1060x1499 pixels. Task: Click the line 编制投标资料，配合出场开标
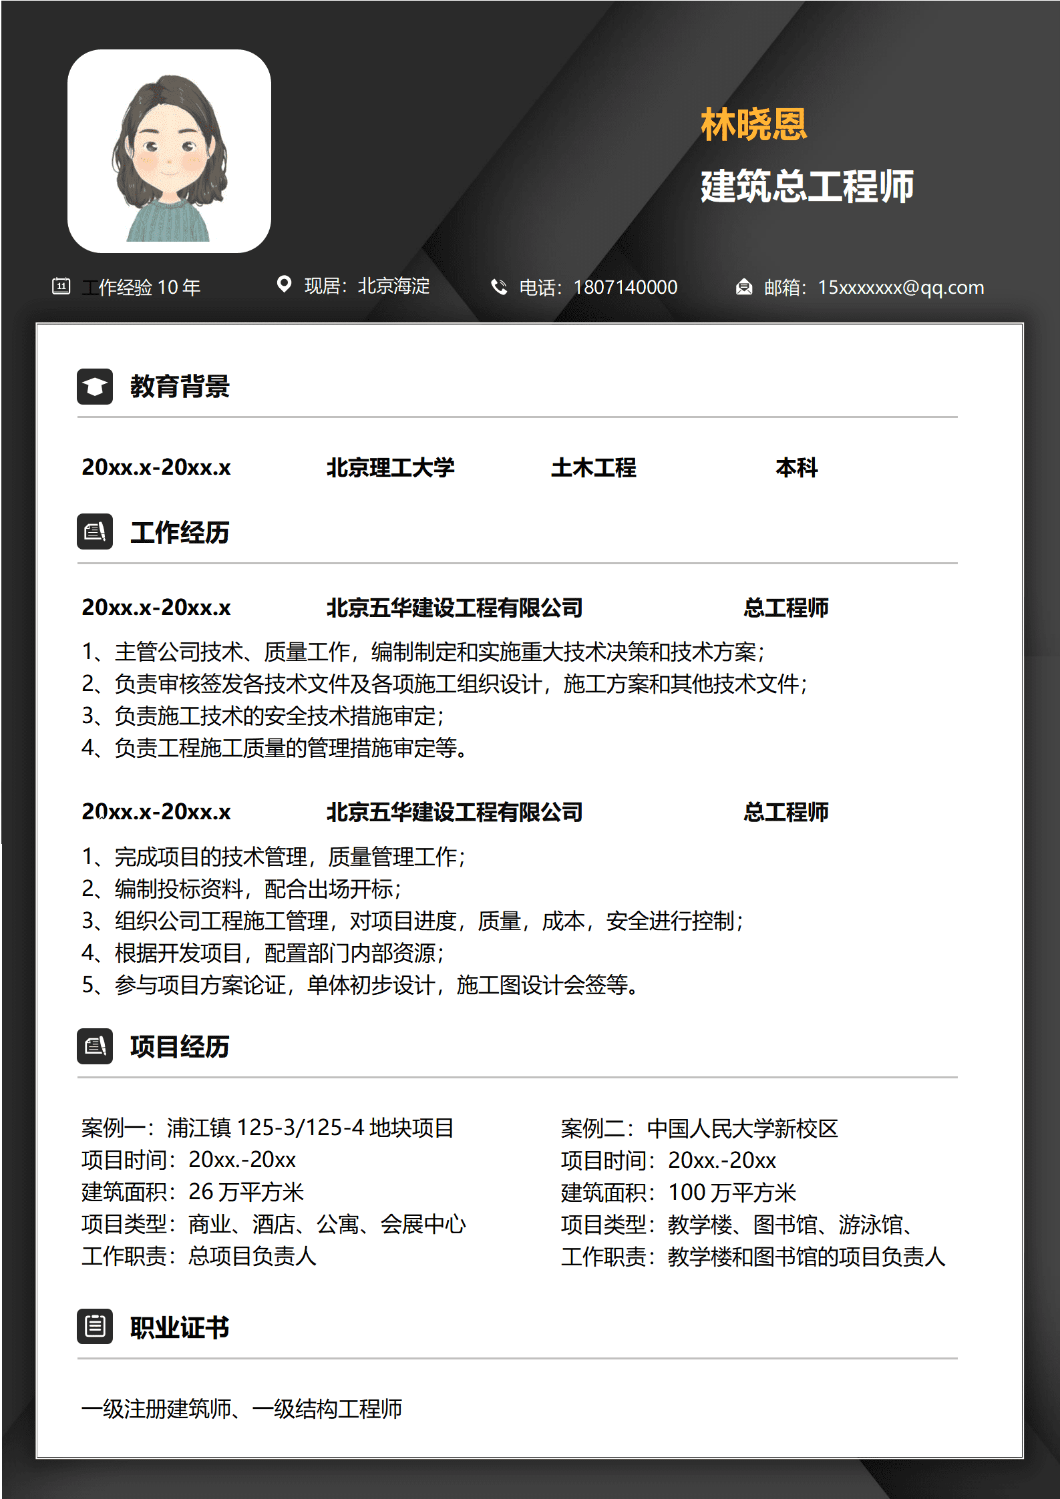241,889
